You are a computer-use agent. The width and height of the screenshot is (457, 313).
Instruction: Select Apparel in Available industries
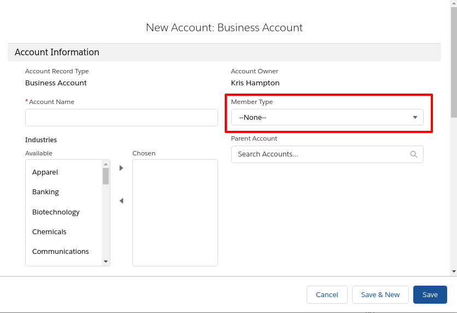tap(45, 172)
